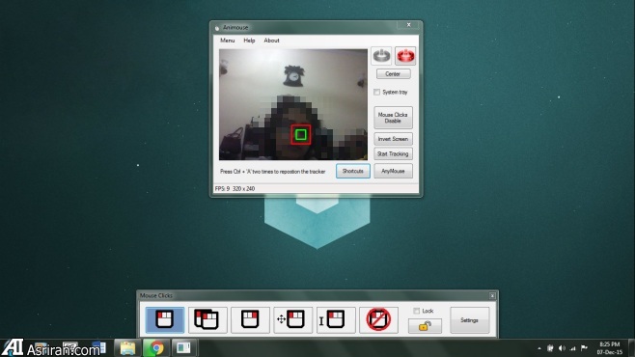Open the Help menu

[x=249, y=41]
